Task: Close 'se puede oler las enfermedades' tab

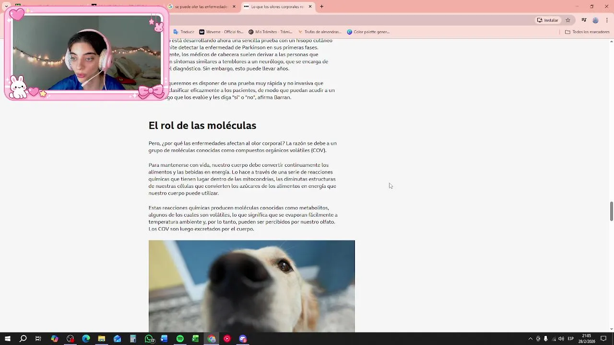Action: (x=234, y=7)
